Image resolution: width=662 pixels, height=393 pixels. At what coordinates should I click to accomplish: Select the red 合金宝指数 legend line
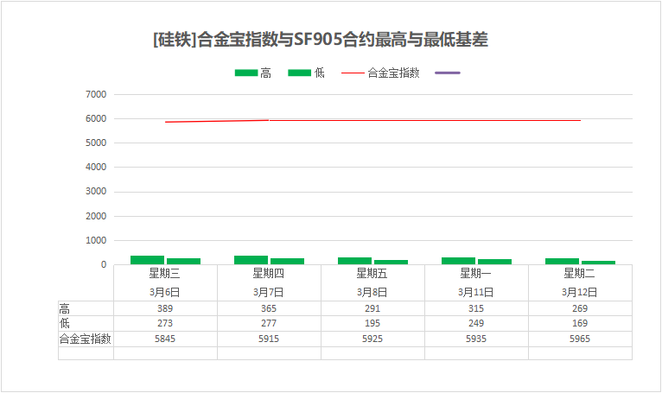tap(353, 73)
